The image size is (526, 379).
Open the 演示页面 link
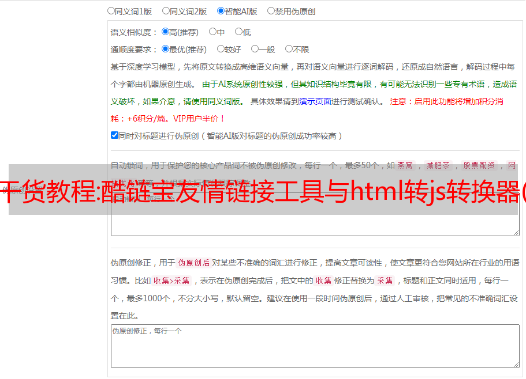click(x=315, y=101)
